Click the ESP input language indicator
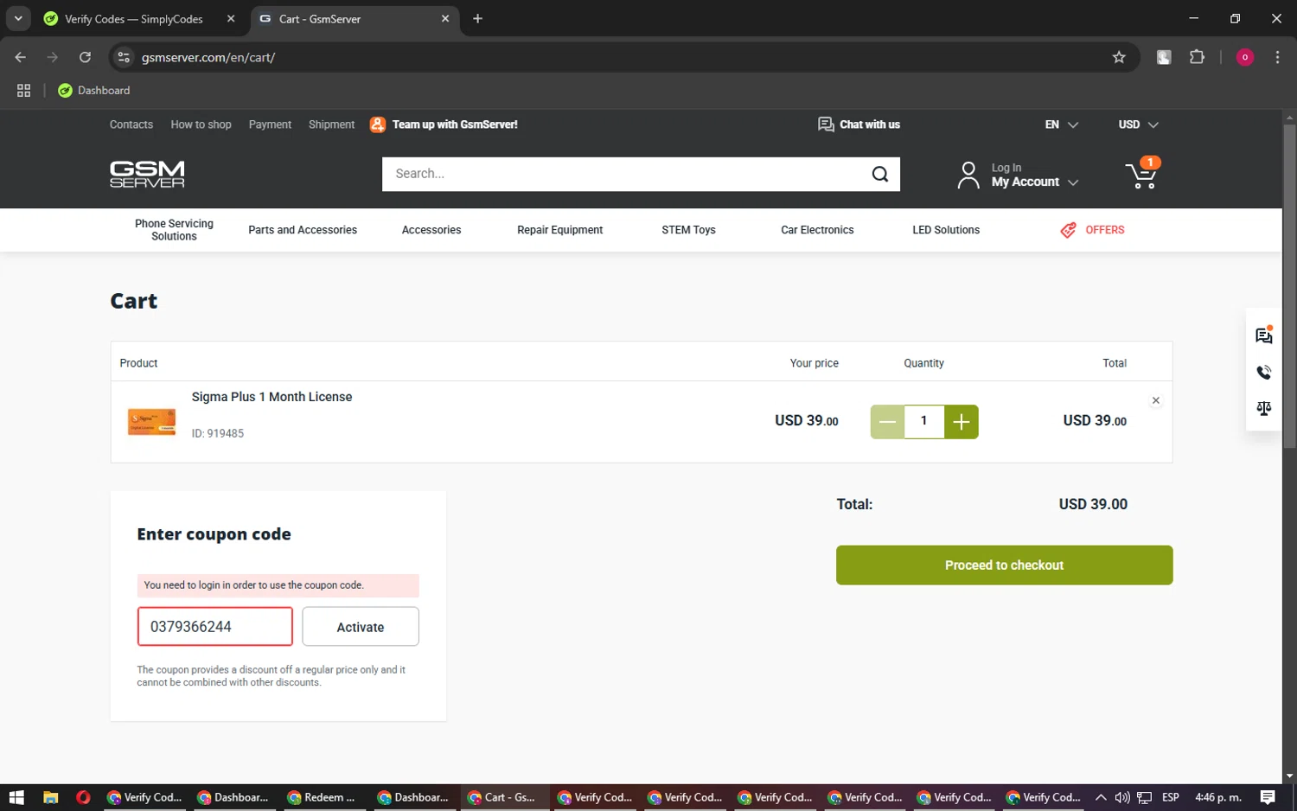 point(1171,797)
